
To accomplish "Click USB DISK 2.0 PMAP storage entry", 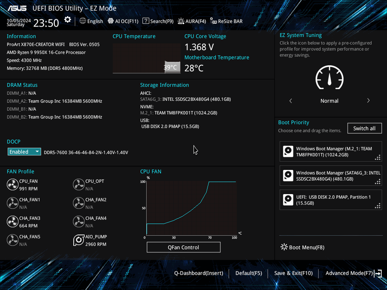I will tap(170, 126).
